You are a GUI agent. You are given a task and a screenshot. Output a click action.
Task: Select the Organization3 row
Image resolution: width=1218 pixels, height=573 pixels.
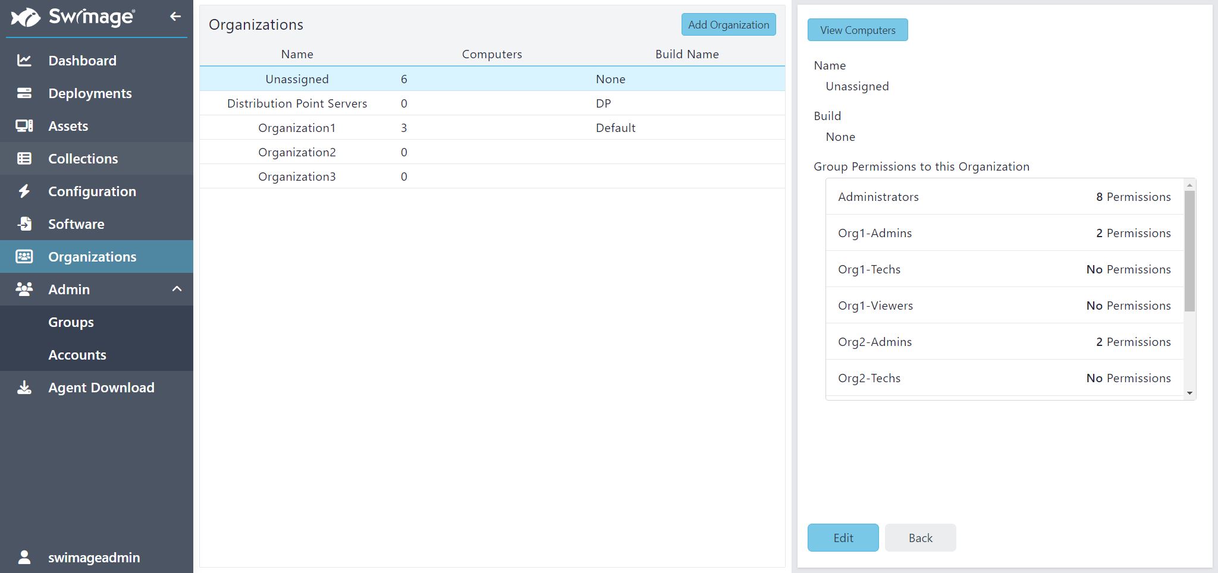click(x=492, y=176)
